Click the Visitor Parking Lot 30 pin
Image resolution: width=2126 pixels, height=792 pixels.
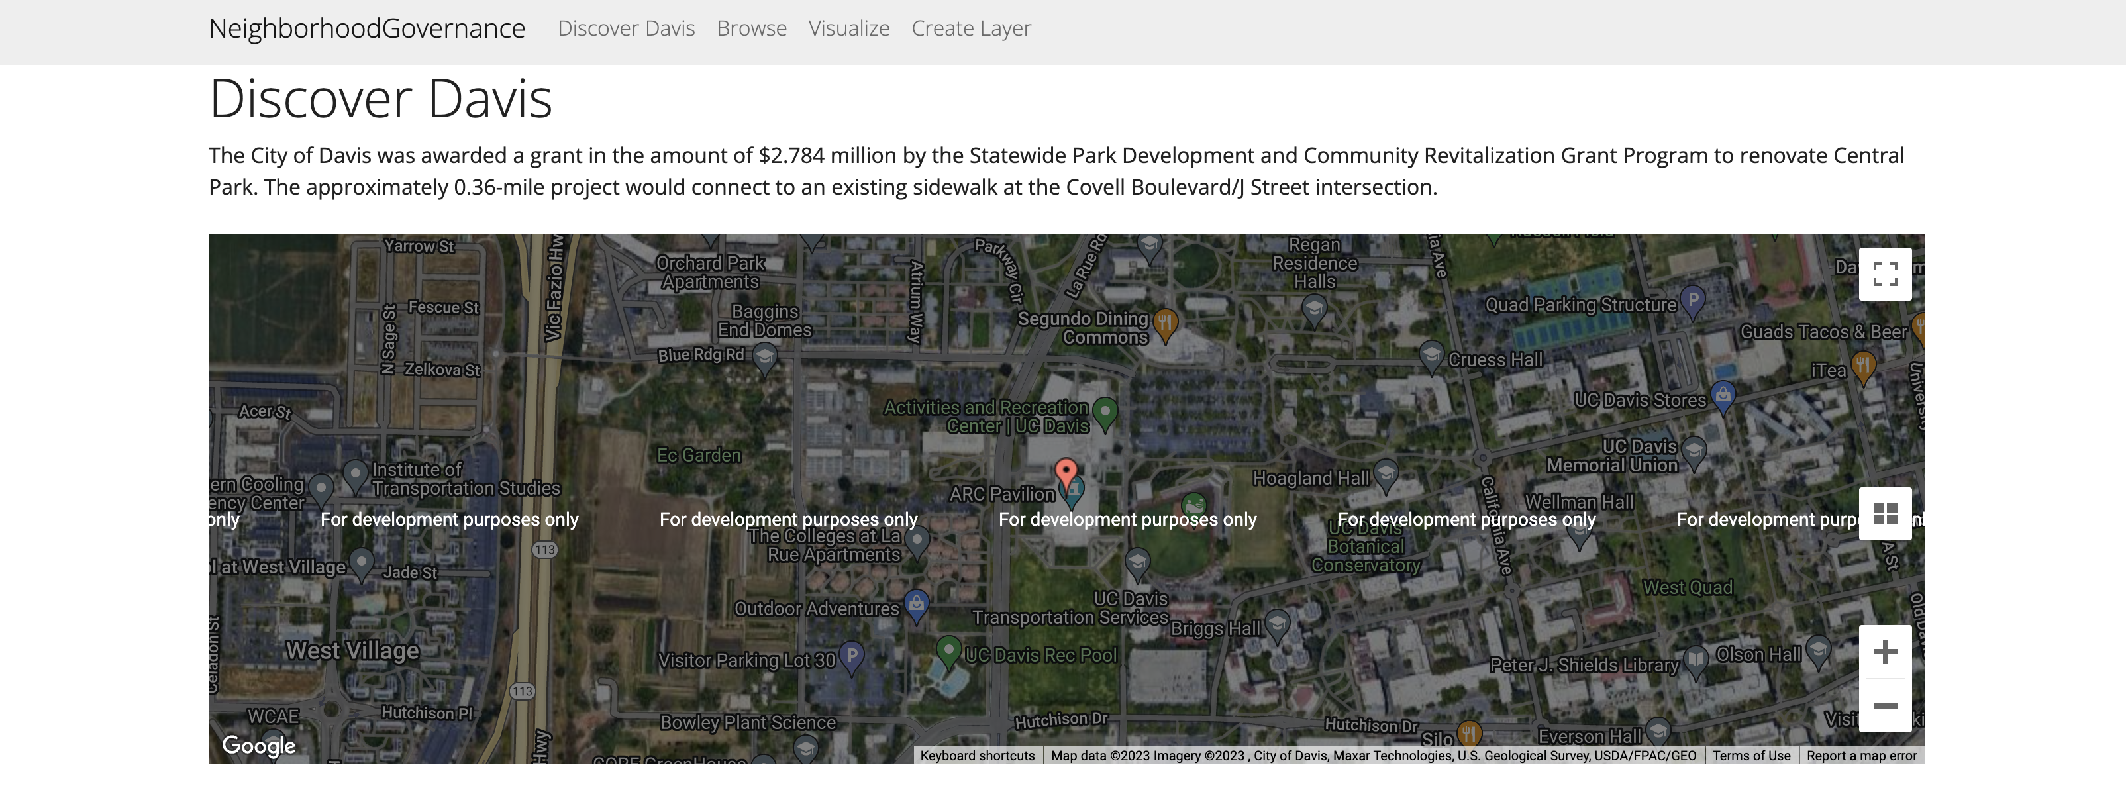tap(851, 655)
